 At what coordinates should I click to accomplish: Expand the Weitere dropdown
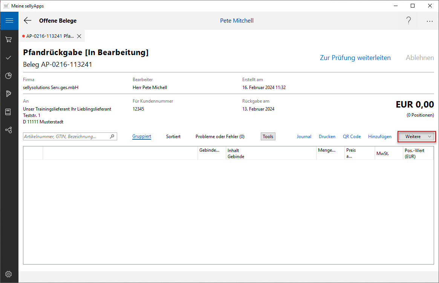click(417, 137)
